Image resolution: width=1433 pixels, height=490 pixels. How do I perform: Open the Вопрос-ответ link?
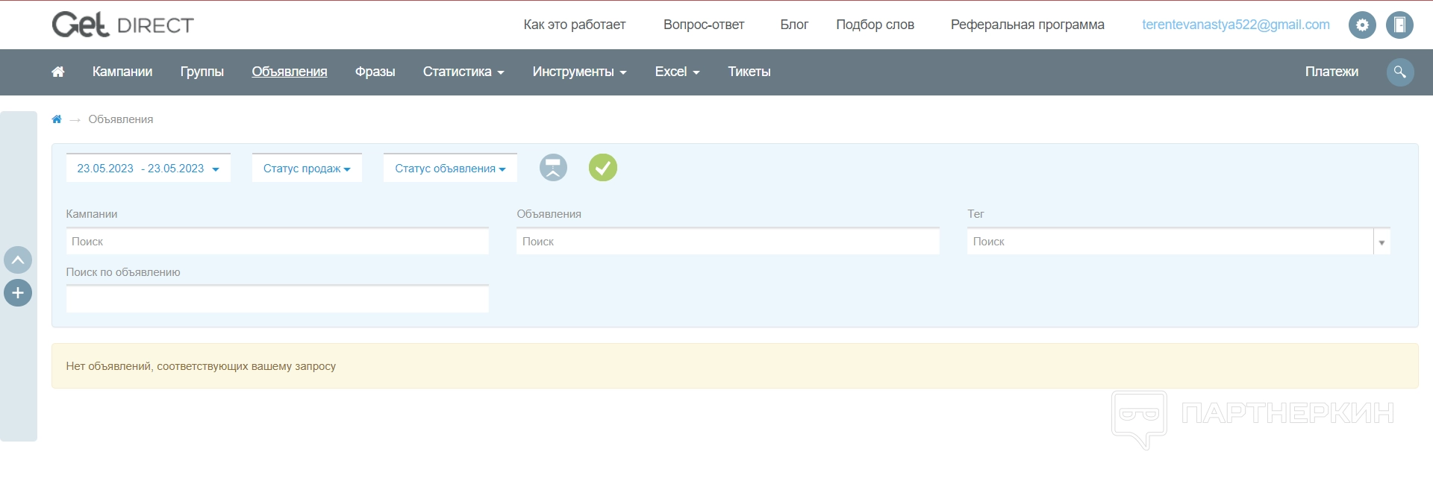coord(704,25)
